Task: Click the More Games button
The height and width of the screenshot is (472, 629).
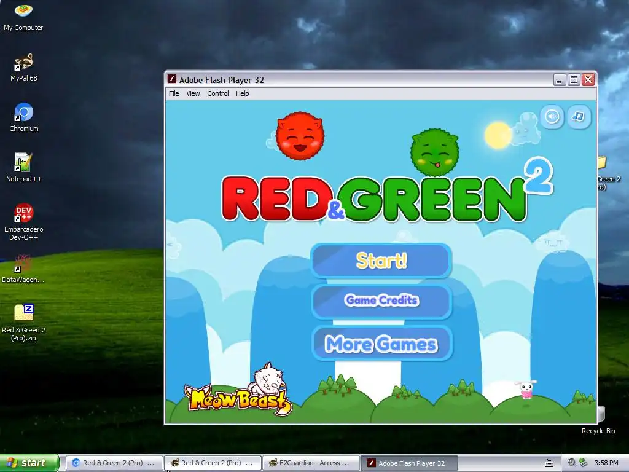Action: (x=381, y=344)
